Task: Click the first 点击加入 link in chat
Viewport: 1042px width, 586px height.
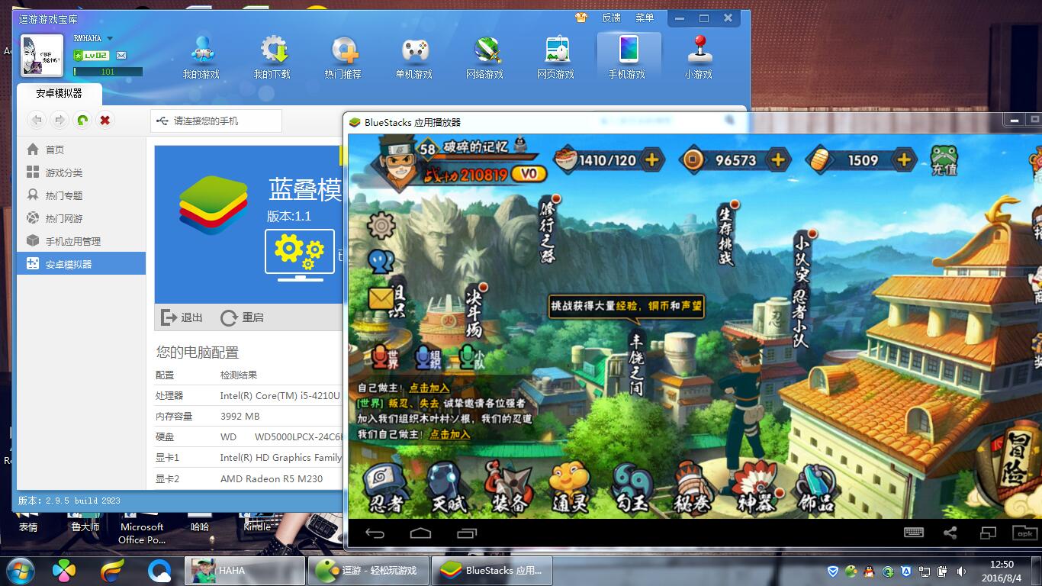Action: pos(429,388)
